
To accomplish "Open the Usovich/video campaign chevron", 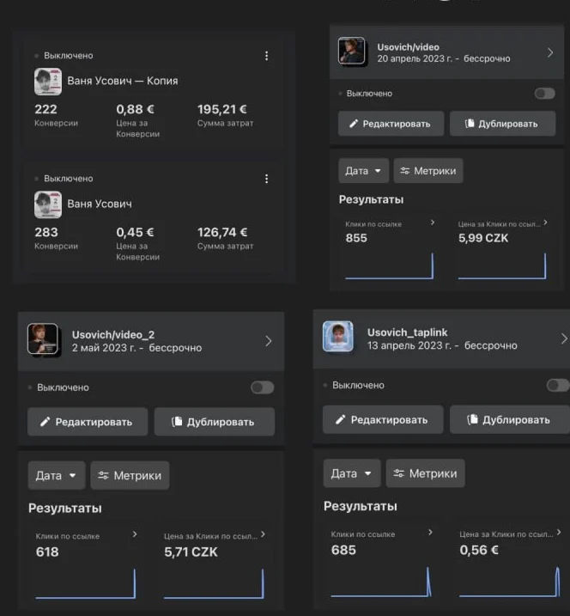I will click(x=550, y=52).
